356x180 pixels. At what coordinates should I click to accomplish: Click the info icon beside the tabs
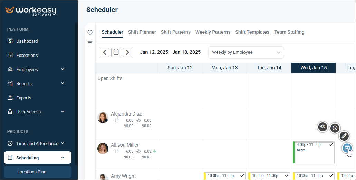[x=90, y=32]
